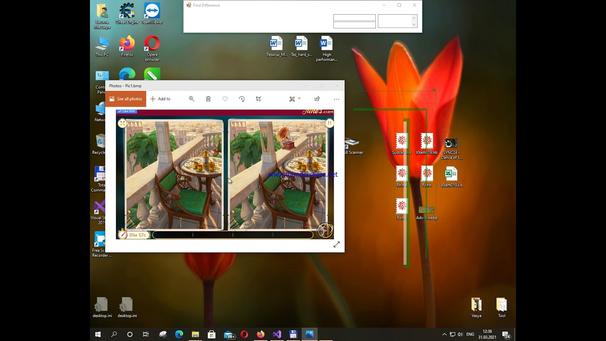Select the TeamViewer desktop shortcut
606x341 pixels.
point(152,14)
